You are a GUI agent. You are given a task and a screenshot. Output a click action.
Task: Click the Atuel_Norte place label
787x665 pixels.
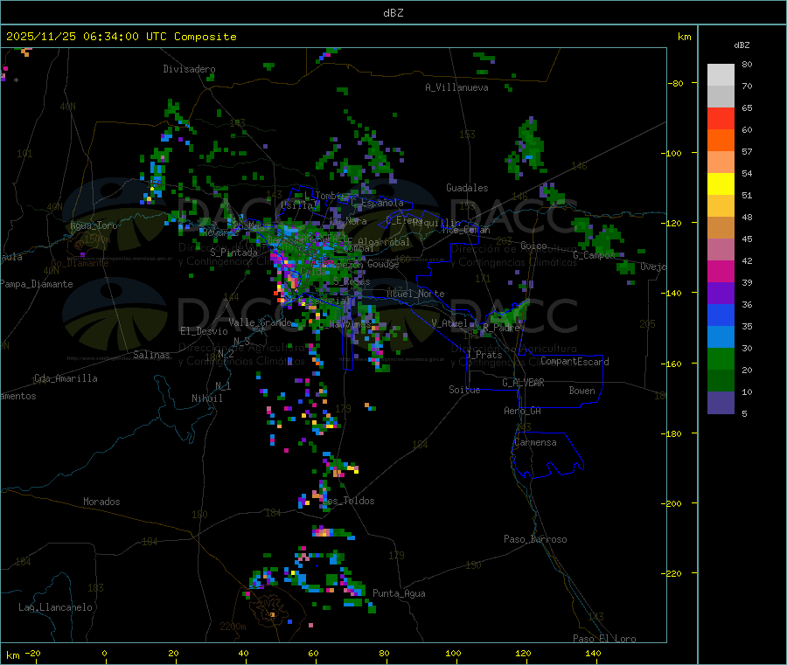[x=415, y=294]
